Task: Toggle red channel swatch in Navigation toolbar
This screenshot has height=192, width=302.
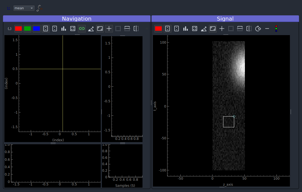Action: tap(18, 29)
